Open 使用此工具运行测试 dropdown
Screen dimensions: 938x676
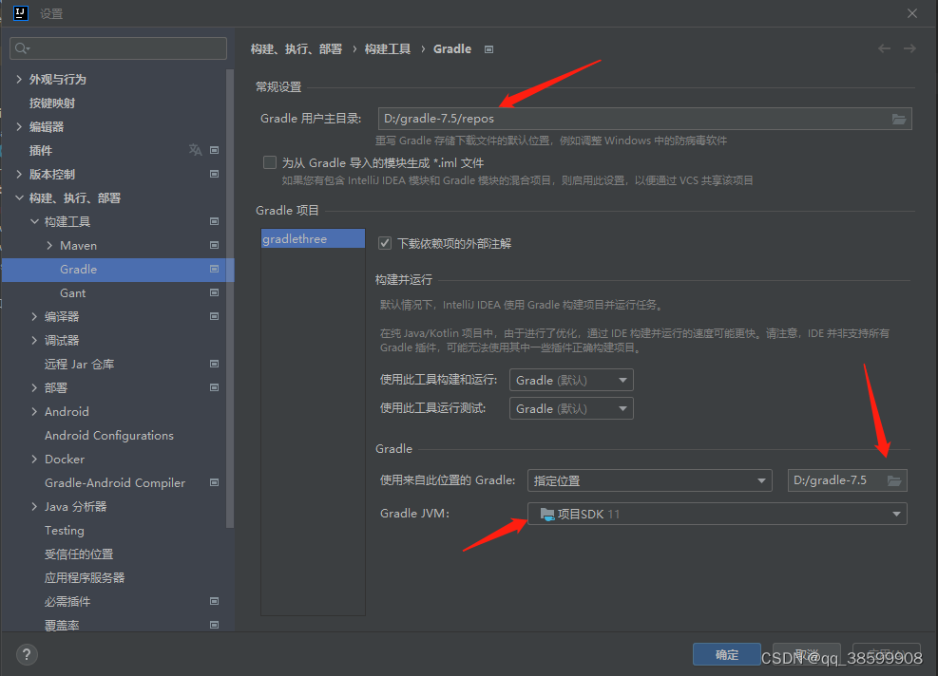click(571, 409)
